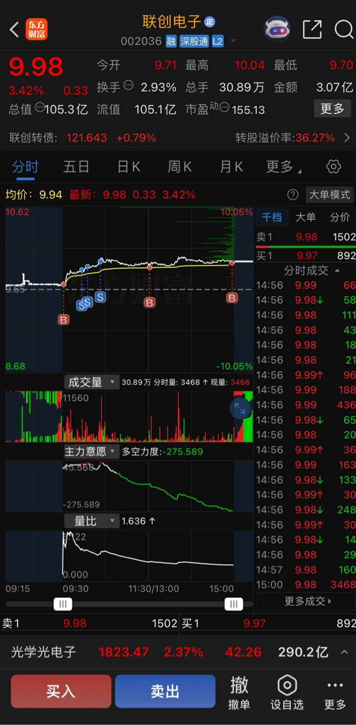Tap info icon beside 换手
The height and width of the screenshot is (725, 356).
point(128,85)
